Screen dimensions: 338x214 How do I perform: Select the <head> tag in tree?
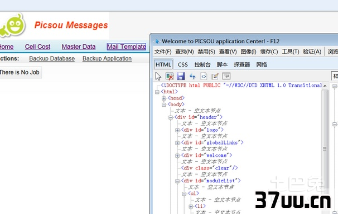click(x=176, y=98)
